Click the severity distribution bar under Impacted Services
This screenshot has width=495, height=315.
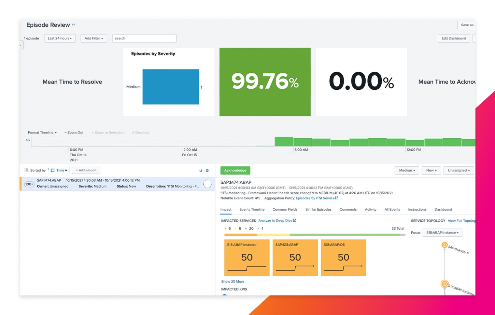tap(313, 234)
